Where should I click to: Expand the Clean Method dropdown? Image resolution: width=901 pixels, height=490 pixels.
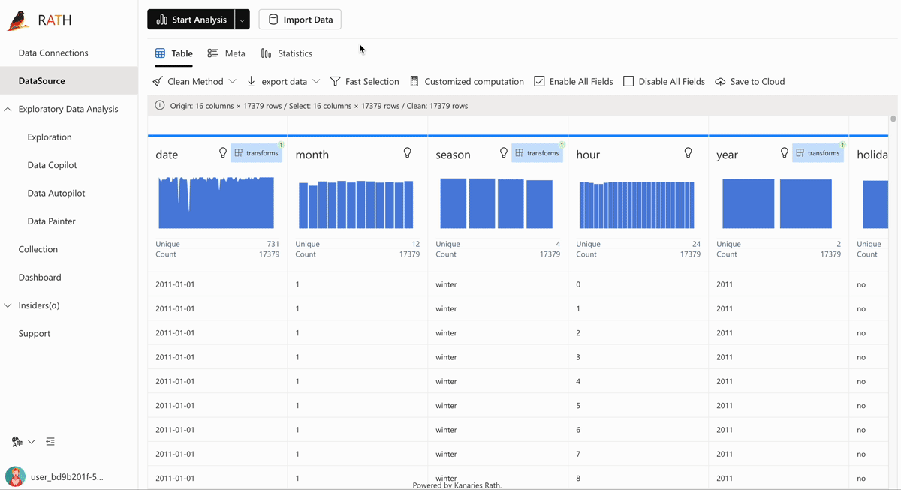tap(194, 81)
